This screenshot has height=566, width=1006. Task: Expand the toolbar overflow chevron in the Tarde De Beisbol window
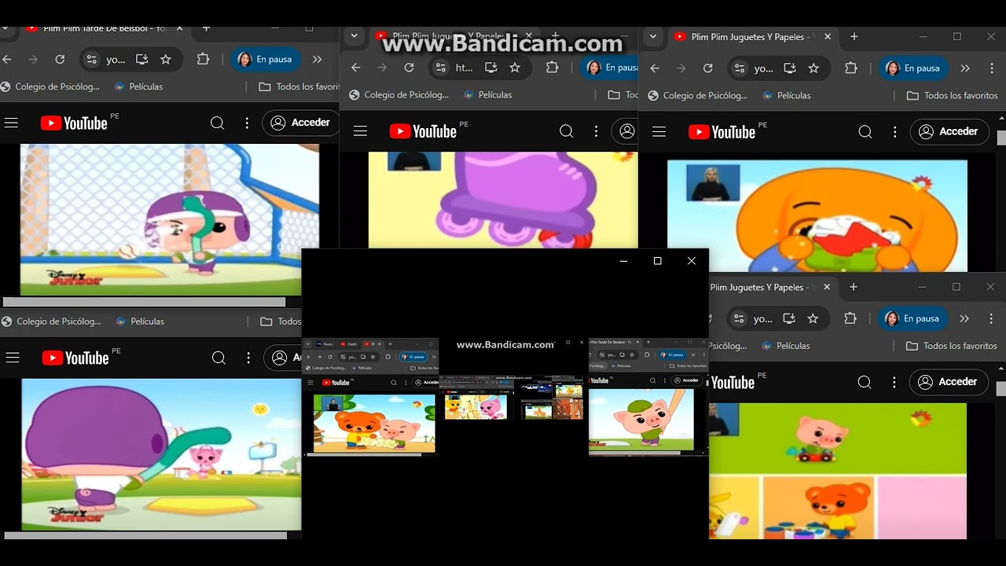point(317,59)
